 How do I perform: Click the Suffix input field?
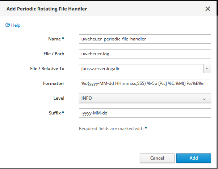point(145,113)
